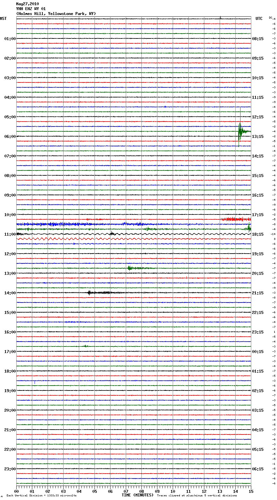Click the 17:15 UTC time label

pos(258,215)
